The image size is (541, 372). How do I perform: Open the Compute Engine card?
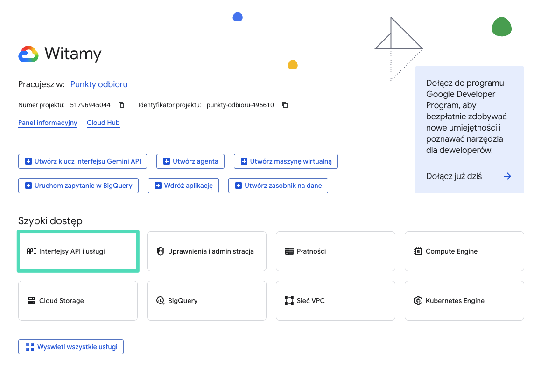tap(464, 251)
